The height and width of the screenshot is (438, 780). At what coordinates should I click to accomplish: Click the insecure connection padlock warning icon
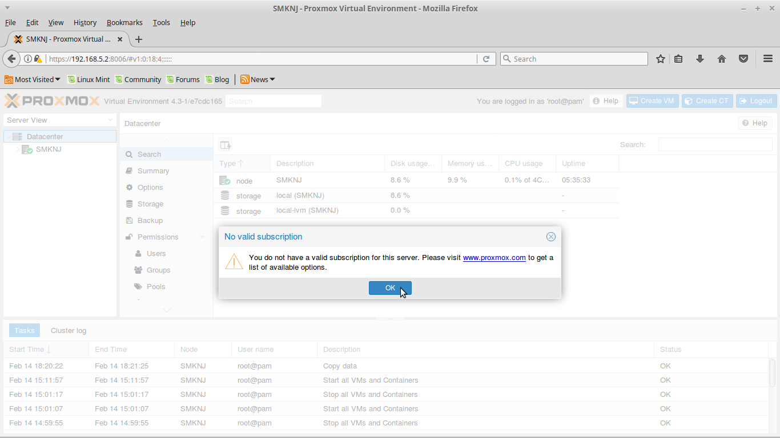point(38,59)
